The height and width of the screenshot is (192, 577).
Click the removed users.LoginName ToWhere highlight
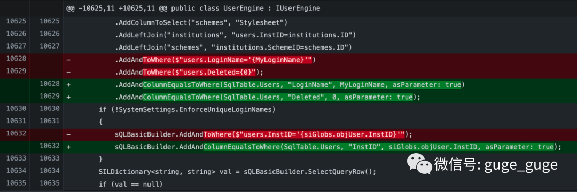(x=228, y=60)
